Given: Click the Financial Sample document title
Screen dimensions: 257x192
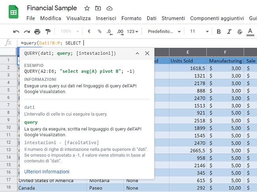Looking at the screenshot, I should [52, 8].
